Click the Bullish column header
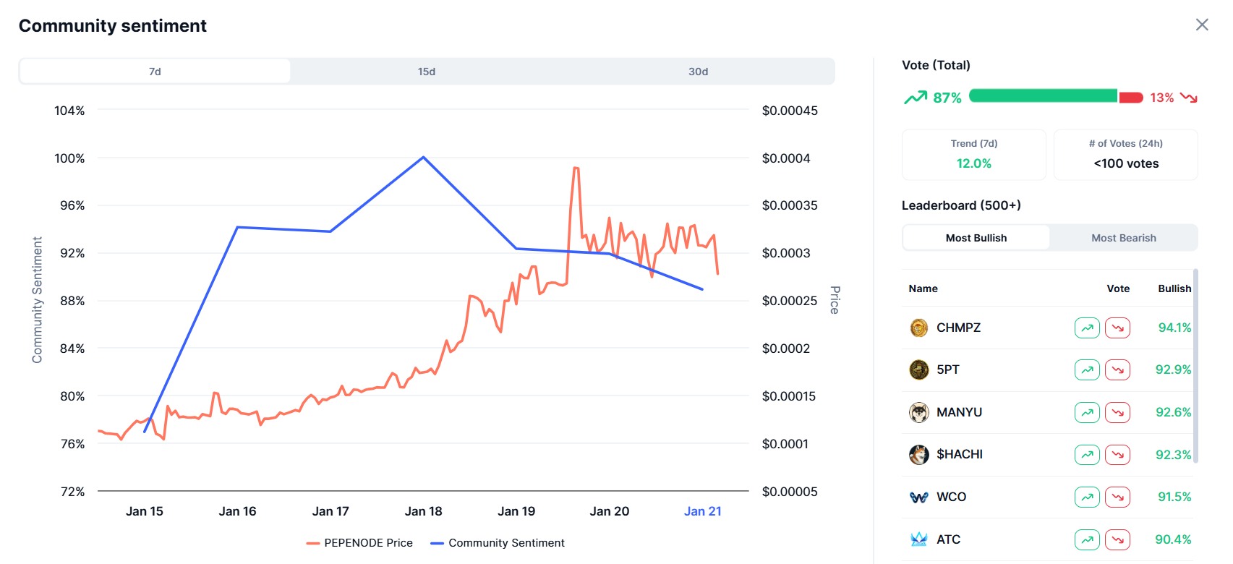This screenshot has width=1233, height=564. 1174,289
